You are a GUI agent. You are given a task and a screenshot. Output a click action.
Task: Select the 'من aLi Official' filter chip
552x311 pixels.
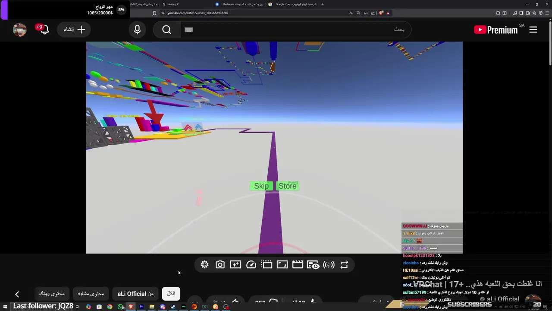coord(135,294)
